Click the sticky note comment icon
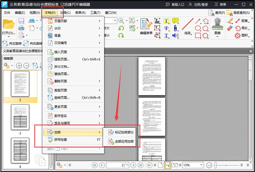 [175, 21]
